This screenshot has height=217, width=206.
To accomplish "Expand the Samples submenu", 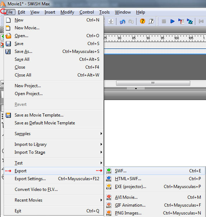I will pos(53,134).
